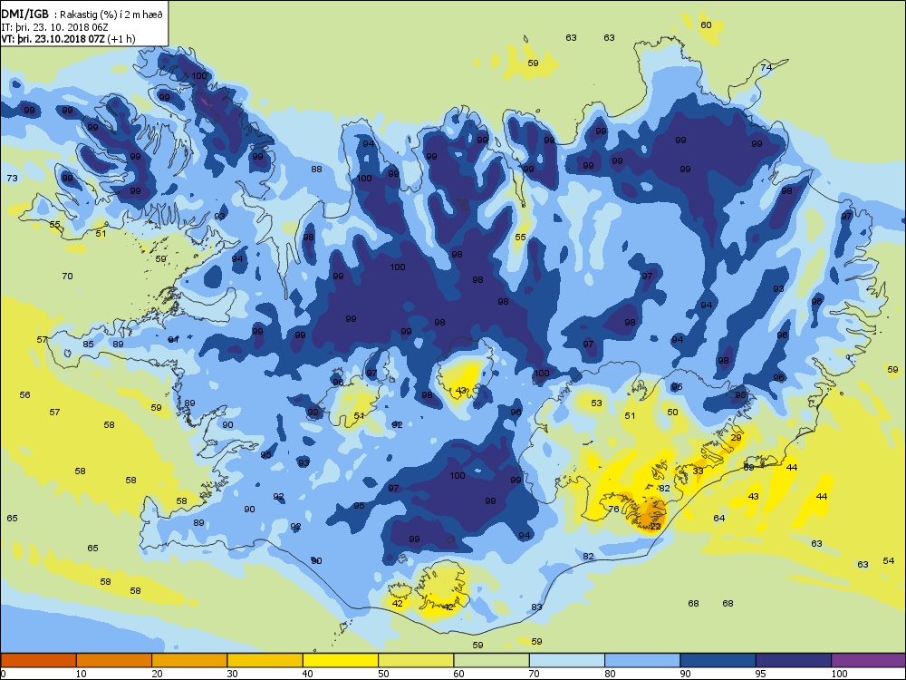
Task: Click the dark blue 90–95 legend swatch
Action: click(x=718, y=660)
